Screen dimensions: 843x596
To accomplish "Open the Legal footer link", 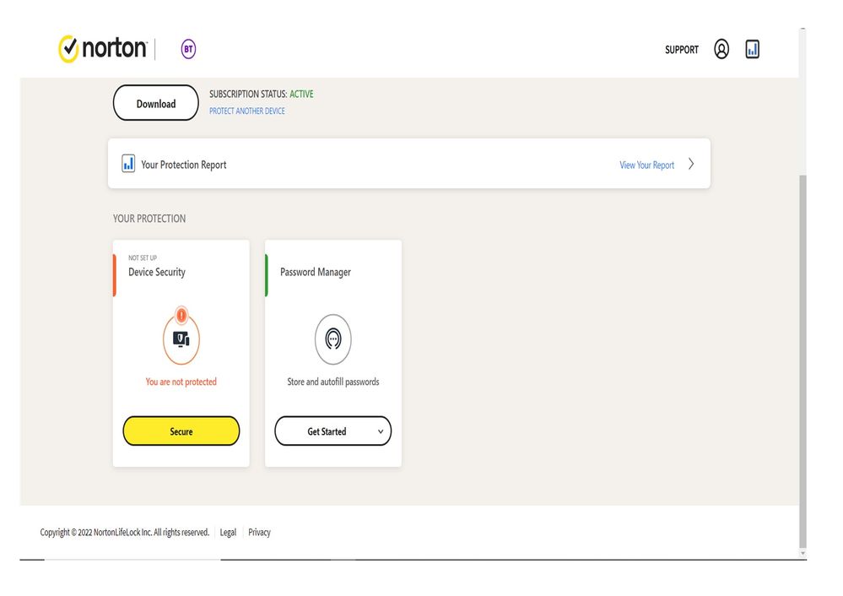I will tap(228, 533).
